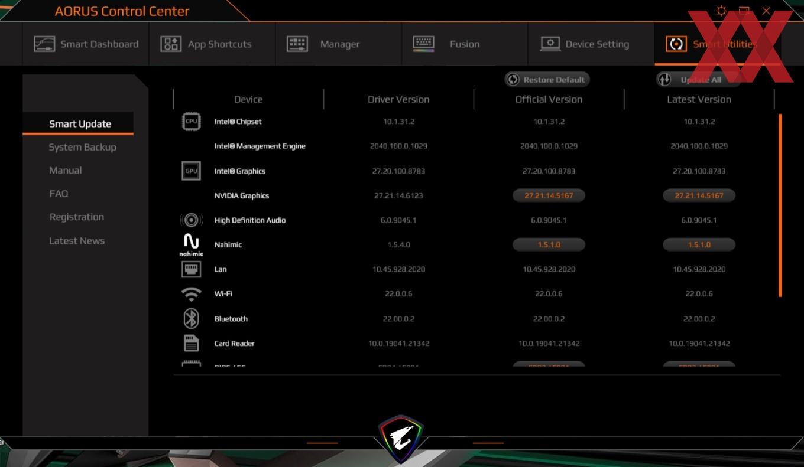This screenshot has height=467, width=804.
Task: Select Smart Update in the sidebar
Action: coord(78,124)
